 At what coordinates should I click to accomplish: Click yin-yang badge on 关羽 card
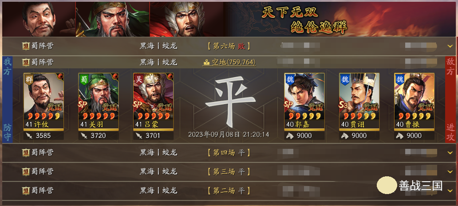[x=115, y=76]
